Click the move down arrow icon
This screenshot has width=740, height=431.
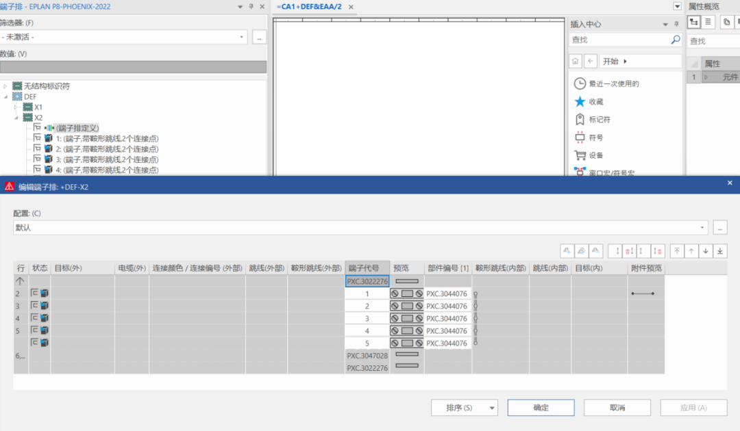[x=706, y=251]
